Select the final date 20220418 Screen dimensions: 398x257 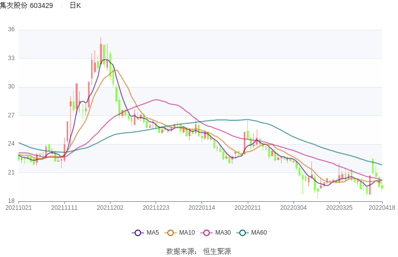tap(381, 208)
